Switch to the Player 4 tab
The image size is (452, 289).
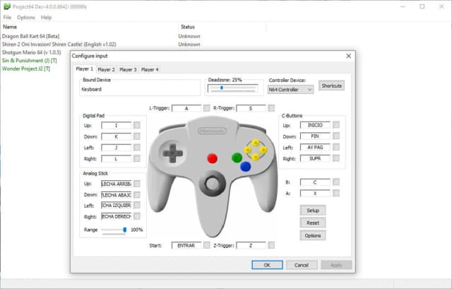tap(150, 69)
